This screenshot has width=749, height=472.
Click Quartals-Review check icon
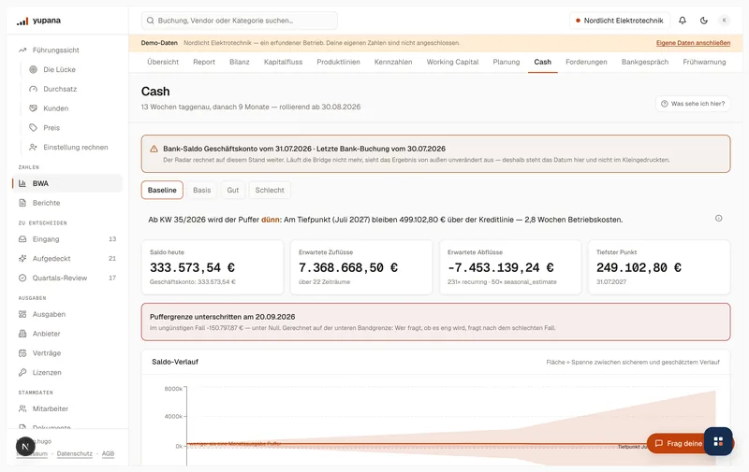[x=22, y=278]
